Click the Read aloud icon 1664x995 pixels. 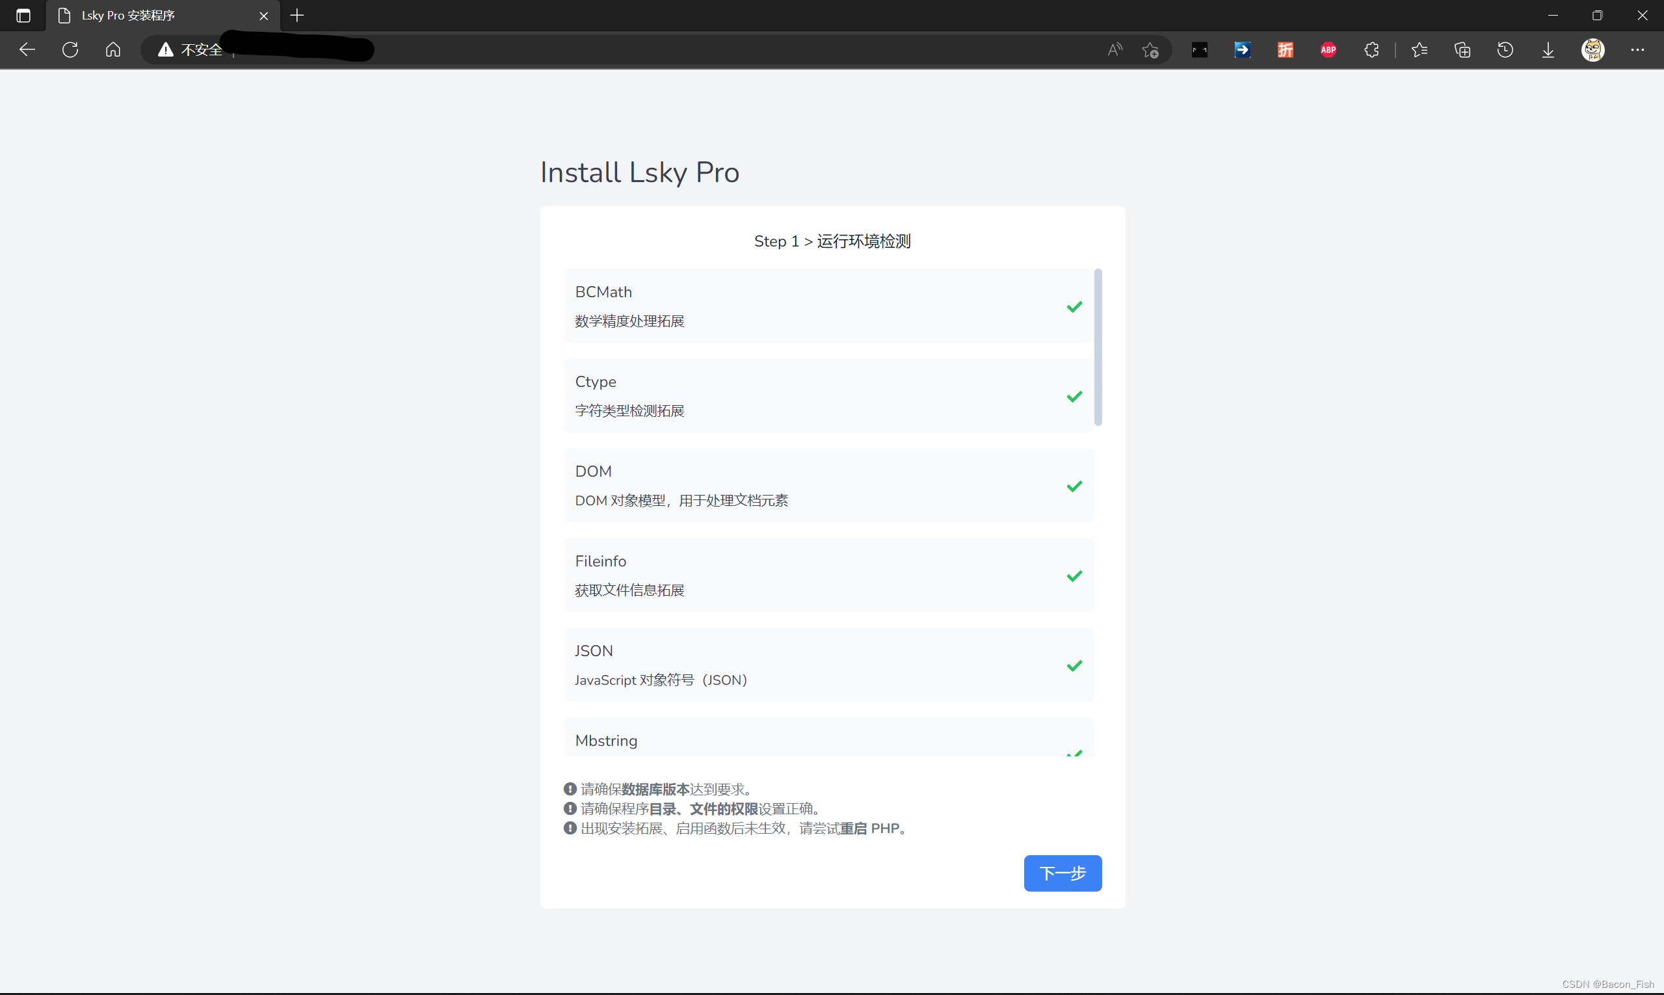[1115, 49]
